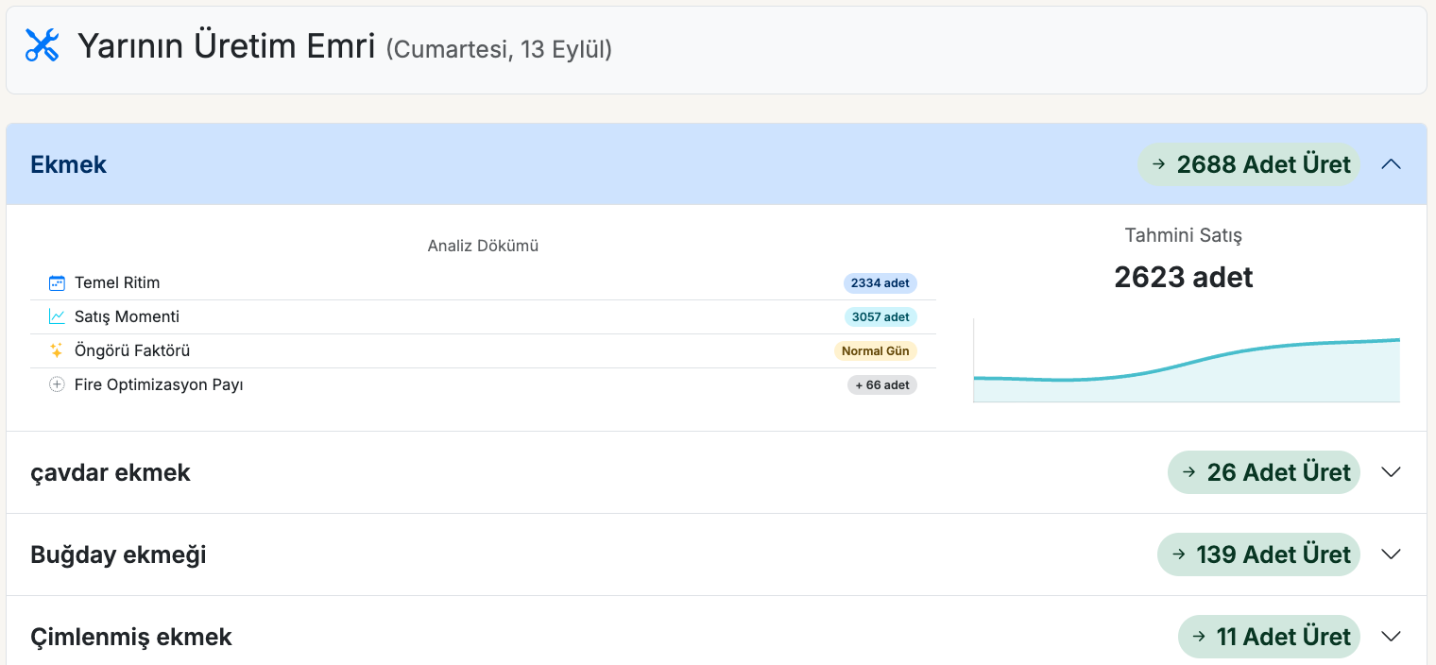Click the sparkle icon beside Öngörü Faktörü
Viewport: 1436px width, 665px height.
tap(57, 350)
